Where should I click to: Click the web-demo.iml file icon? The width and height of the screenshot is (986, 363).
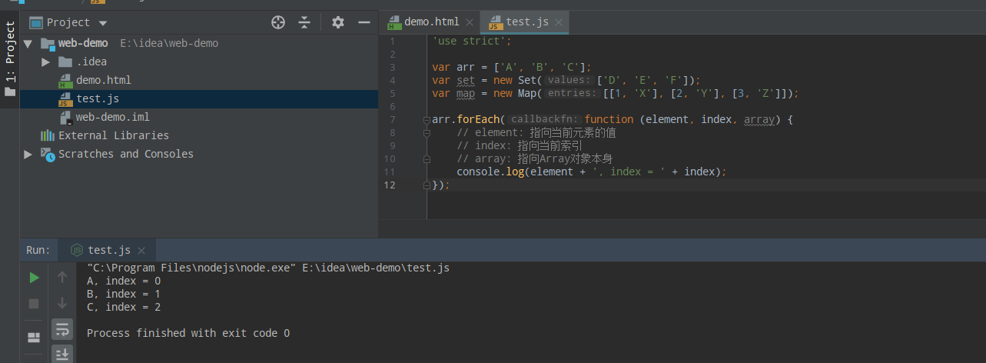65,117
